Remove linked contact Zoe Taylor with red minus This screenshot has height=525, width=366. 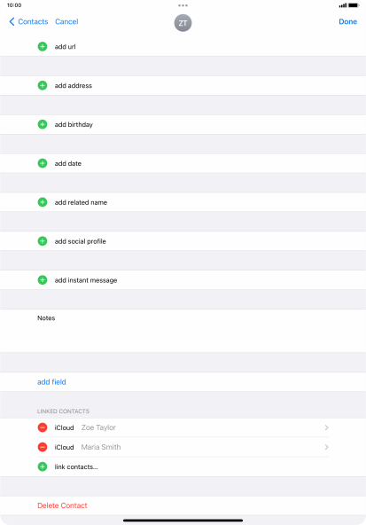click(43, 427)
